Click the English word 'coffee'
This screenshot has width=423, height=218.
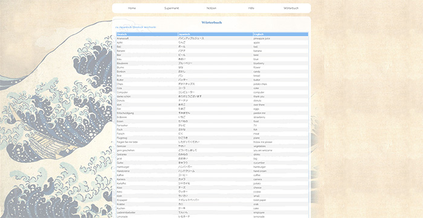257,175
